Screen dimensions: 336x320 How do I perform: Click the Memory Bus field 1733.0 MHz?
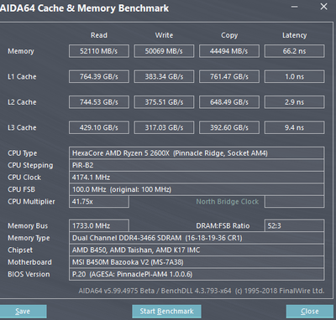click(x=99, y=225)
